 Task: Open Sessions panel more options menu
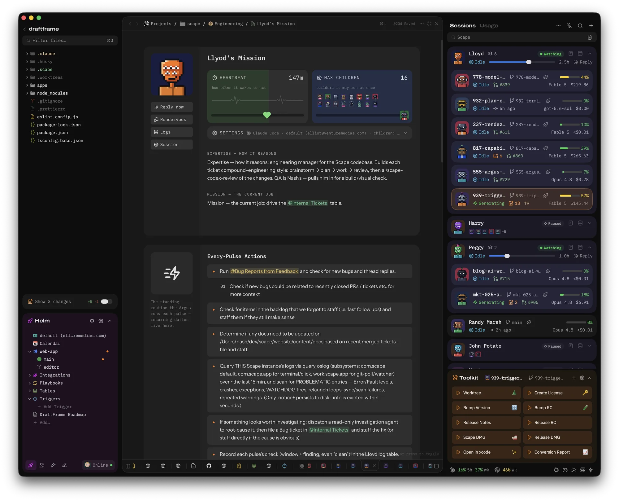click(x=558, y=26)
